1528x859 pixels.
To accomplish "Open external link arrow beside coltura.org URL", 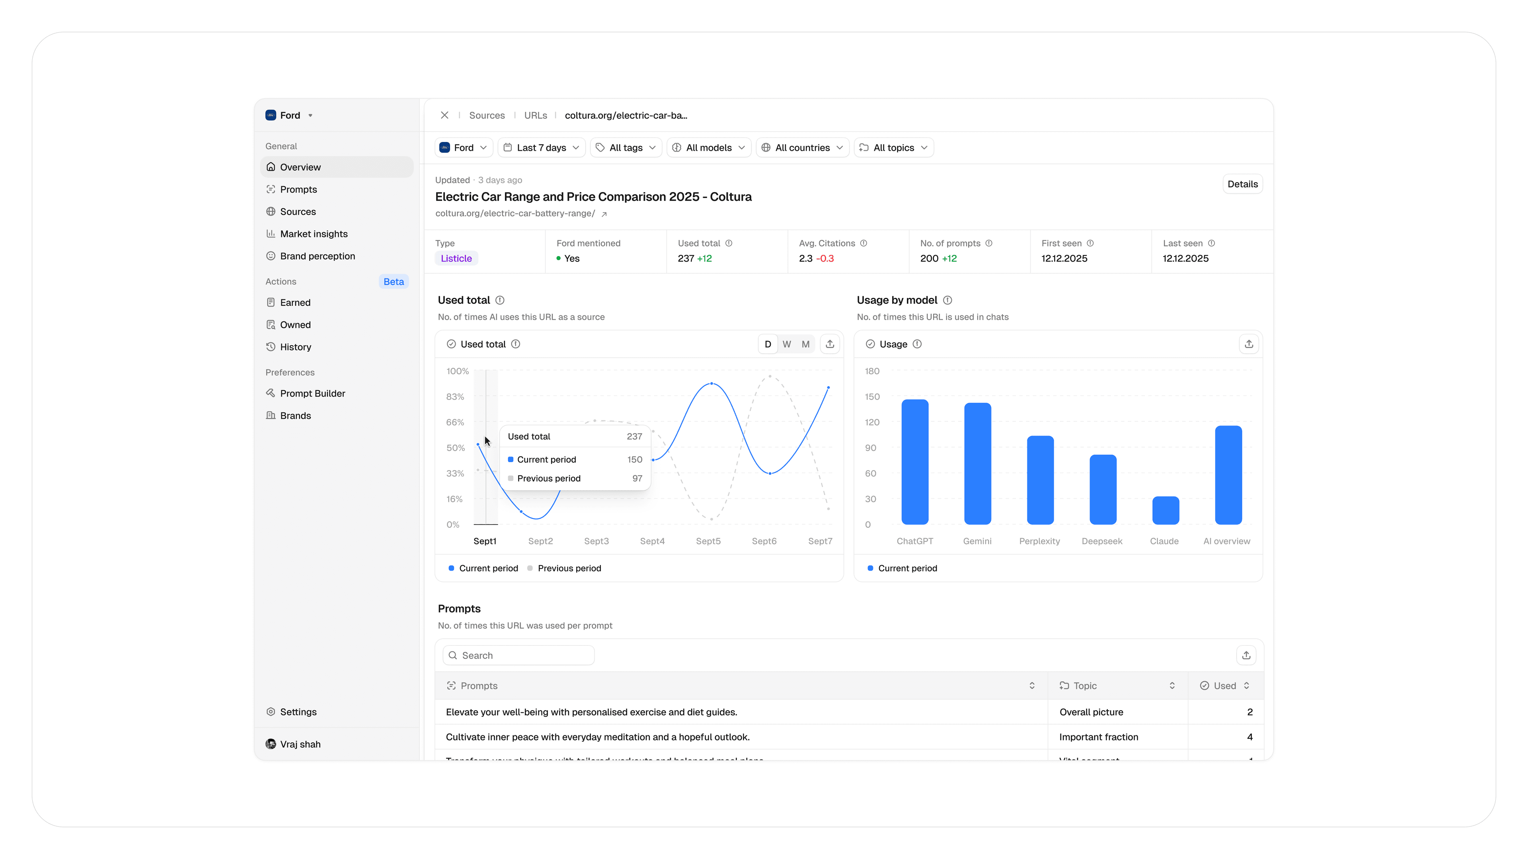I will pos(604,215).
